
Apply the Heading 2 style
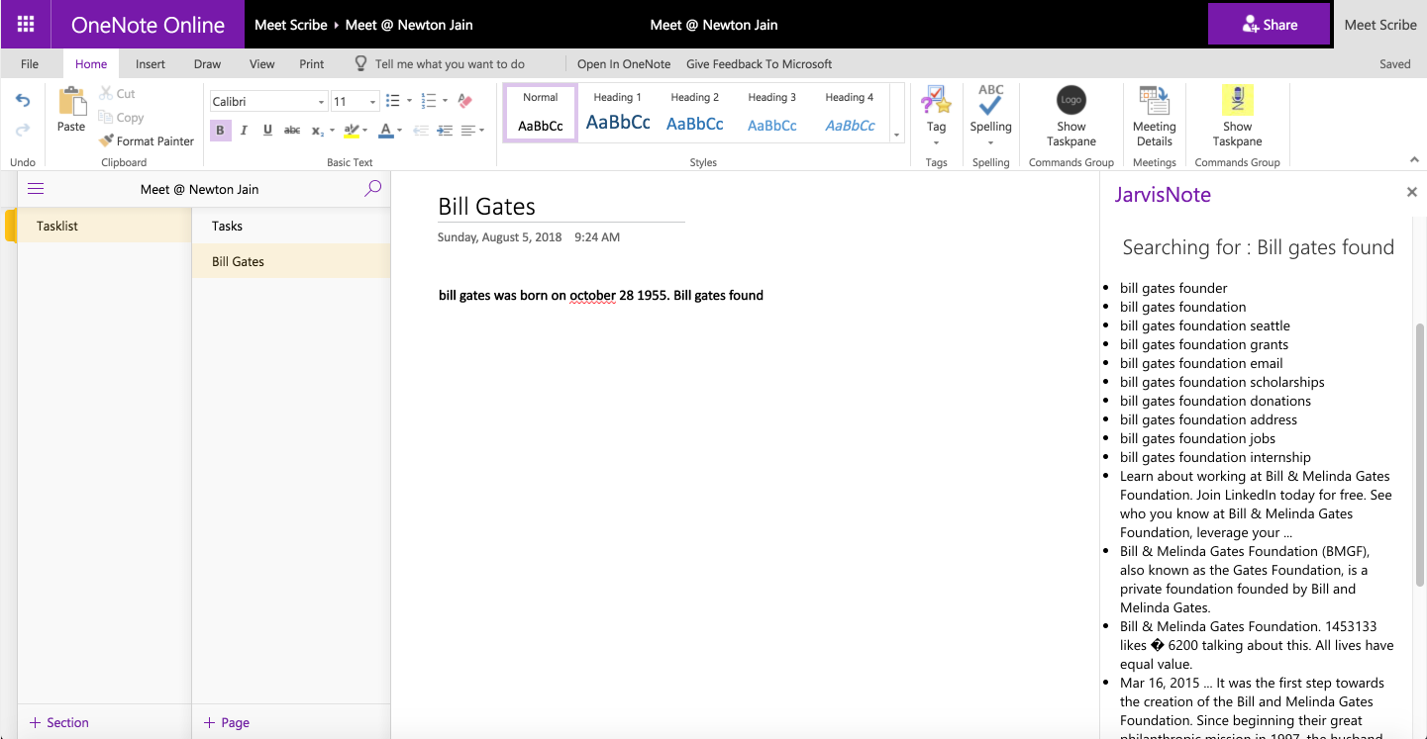[x=695, y=113]
